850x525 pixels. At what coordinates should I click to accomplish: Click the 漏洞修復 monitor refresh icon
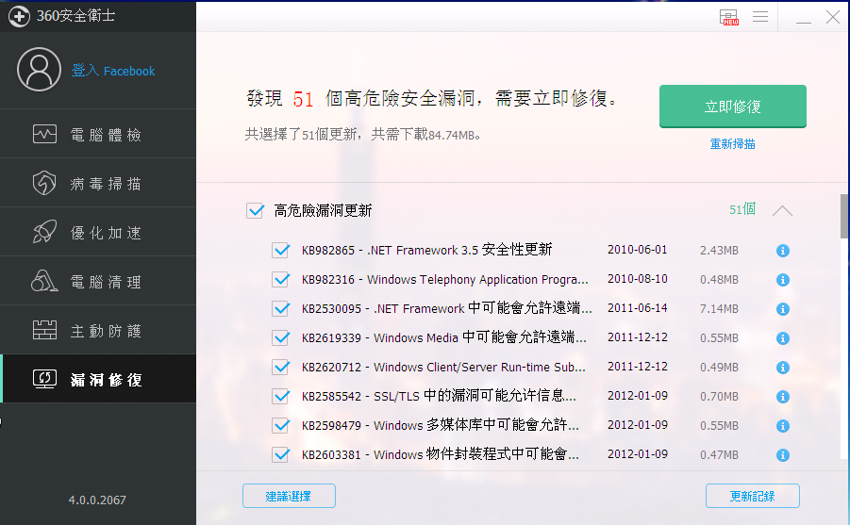(44, 379)
